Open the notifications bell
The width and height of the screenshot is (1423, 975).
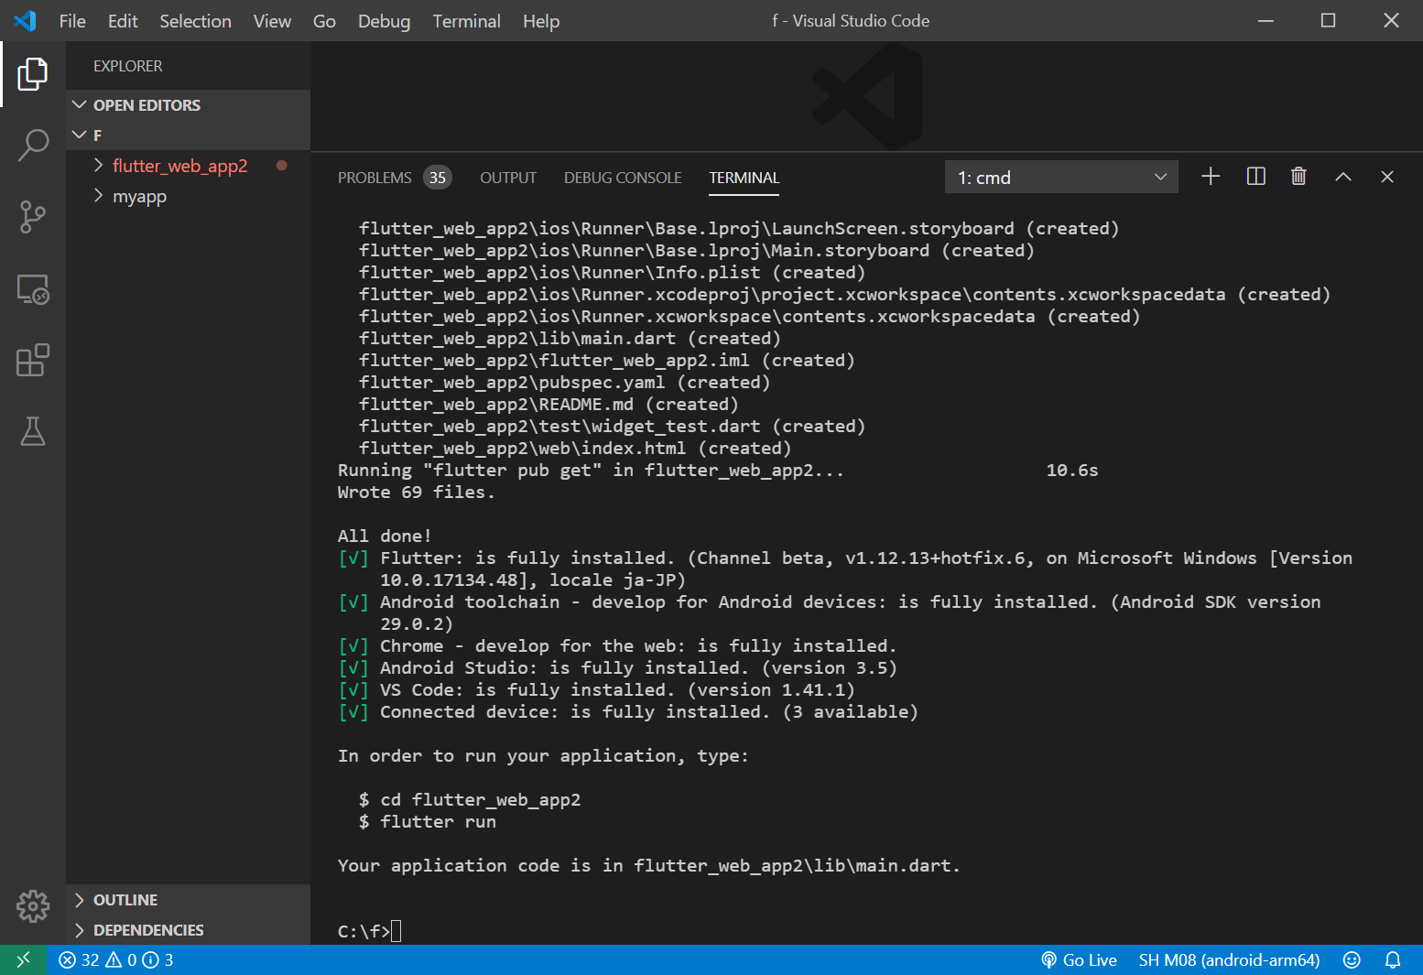pyautogui.click(x=1393, y=959)
